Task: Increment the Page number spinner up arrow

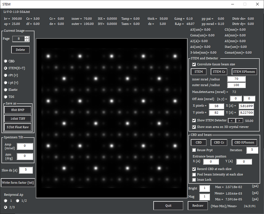Action: pos(27,37)
